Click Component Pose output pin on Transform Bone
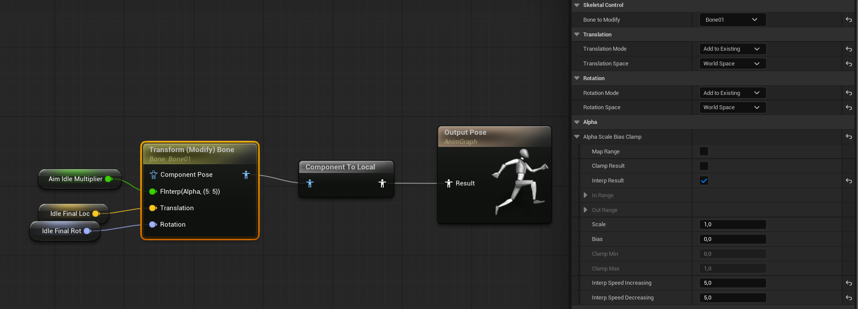This screenshot has height=309, width=858. [246, 175]
